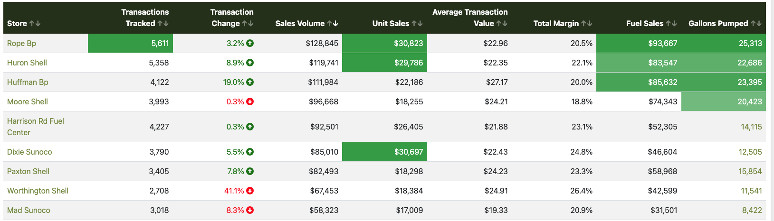This screenshot has height=221, width=774.
Task: Click Rope Bp highlighted 5,611 transactions cell
Action: (x=130, y=43)
